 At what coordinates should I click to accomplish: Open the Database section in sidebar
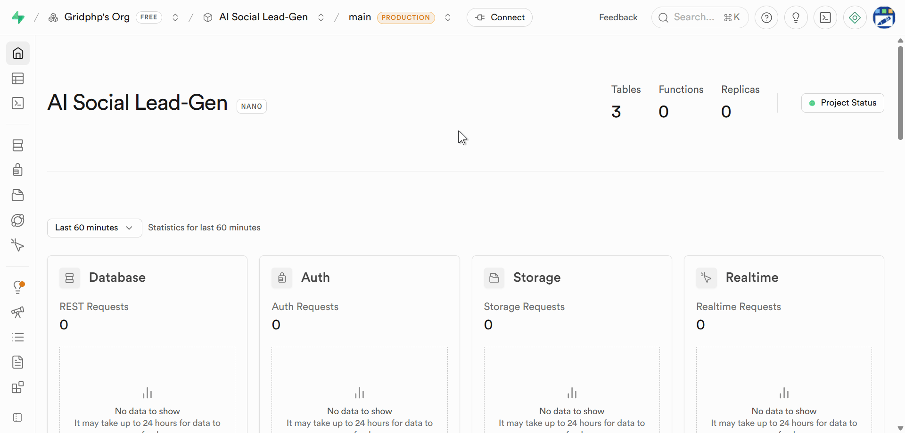(x=18, y=145)
